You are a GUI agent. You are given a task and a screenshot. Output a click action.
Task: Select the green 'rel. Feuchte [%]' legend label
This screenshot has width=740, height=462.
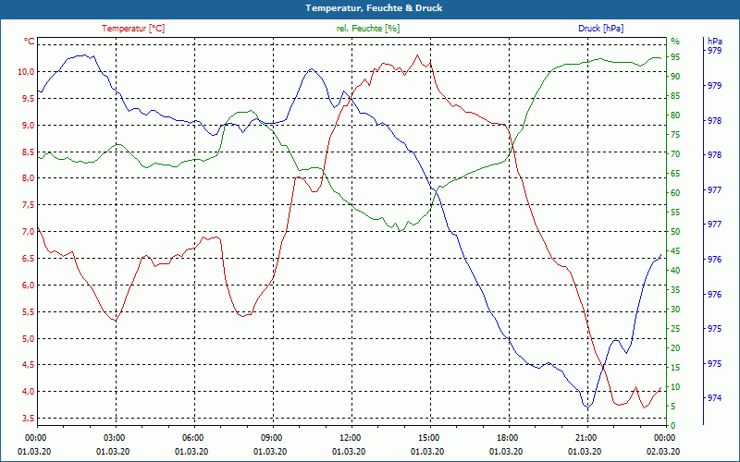(x=367, y=29)
